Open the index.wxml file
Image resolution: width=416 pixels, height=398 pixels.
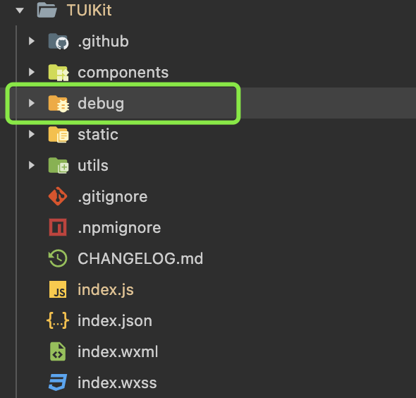118,351
